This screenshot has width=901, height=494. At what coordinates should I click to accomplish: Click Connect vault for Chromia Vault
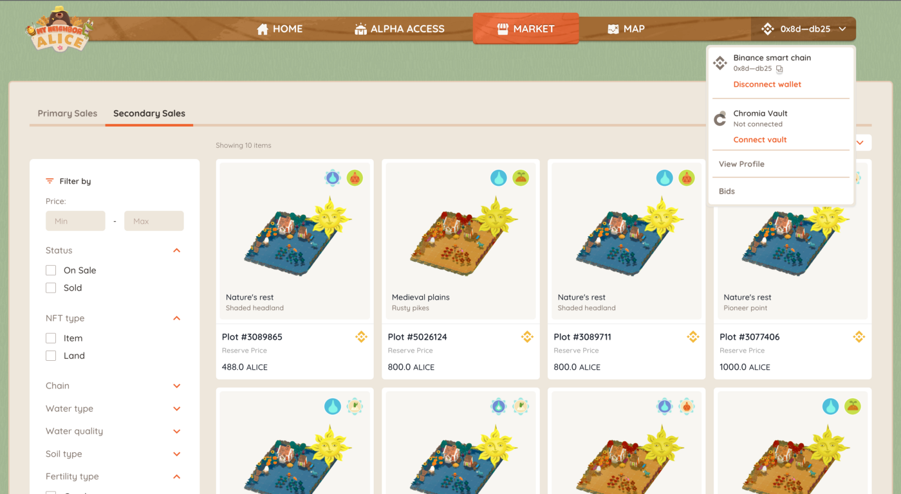click(x=760, y=140)
